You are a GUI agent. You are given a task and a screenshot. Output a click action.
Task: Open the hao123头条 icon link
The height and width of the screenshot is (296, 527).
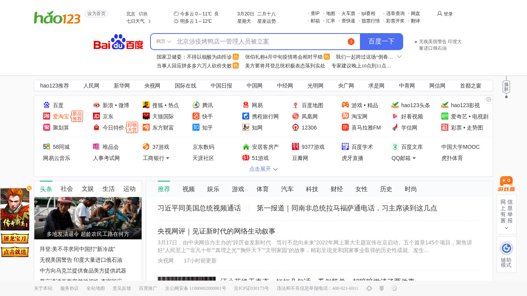pyautogui.click(x=395, y=105)
